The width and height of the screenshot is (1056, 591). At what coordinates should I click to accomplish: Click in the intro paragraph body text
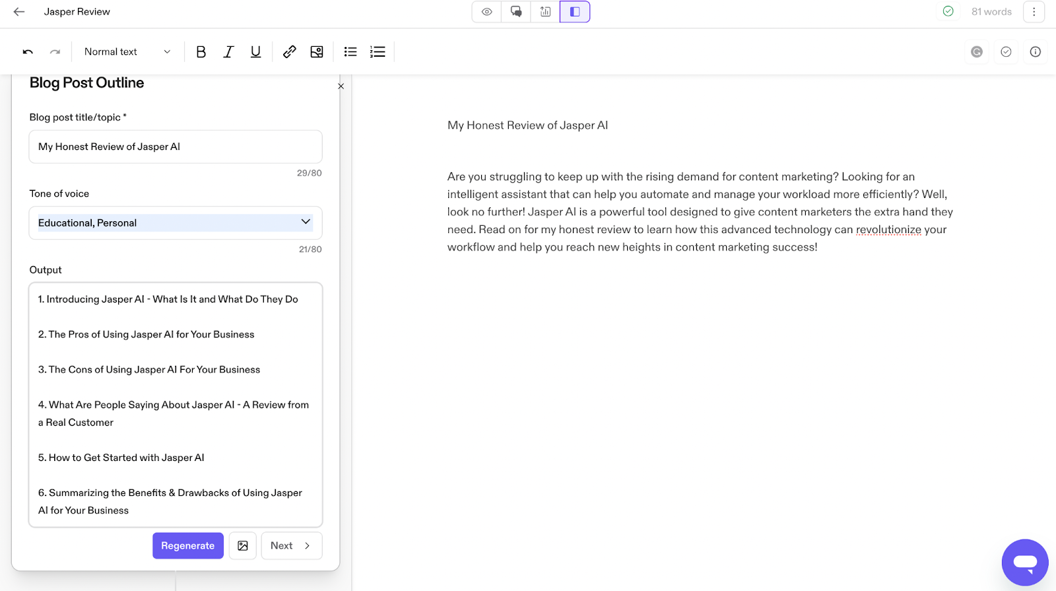coord(700,212)
